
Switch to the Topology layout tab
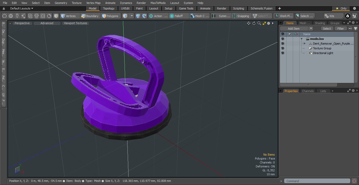pos(109,8)
